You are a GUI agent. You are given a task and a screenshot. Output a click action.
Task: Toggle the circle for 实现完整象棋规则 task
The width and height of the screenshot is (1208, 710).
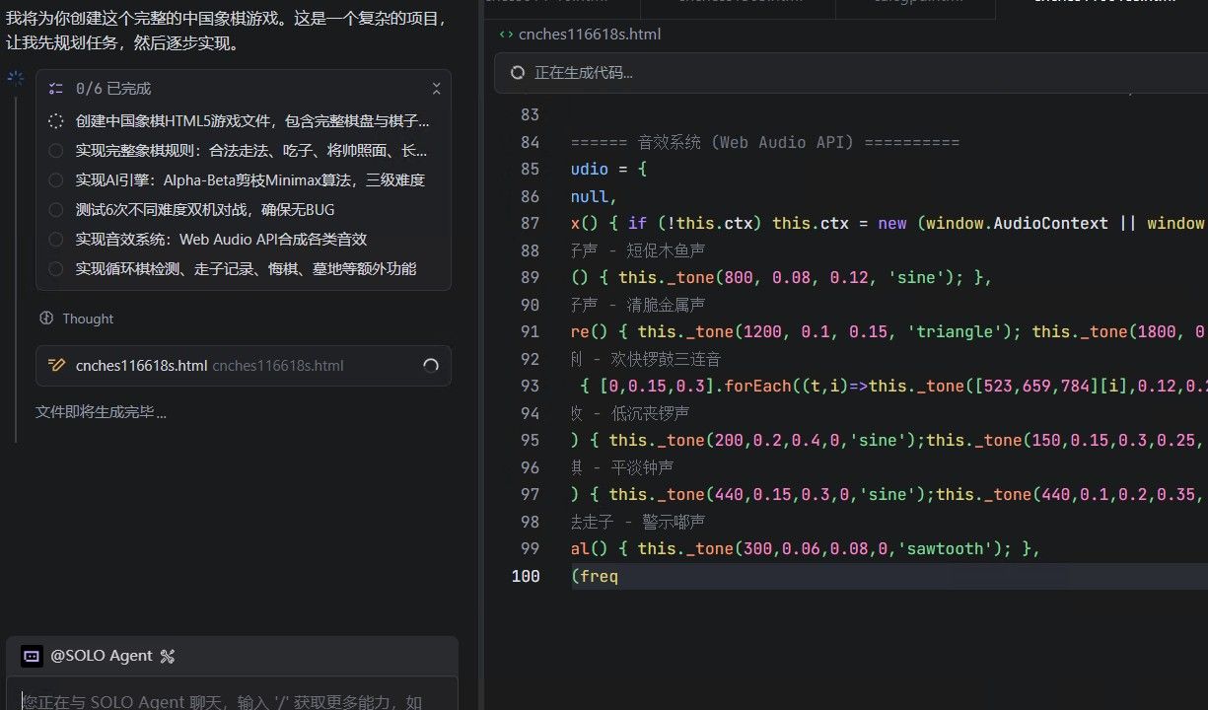[x=55, y=151]
